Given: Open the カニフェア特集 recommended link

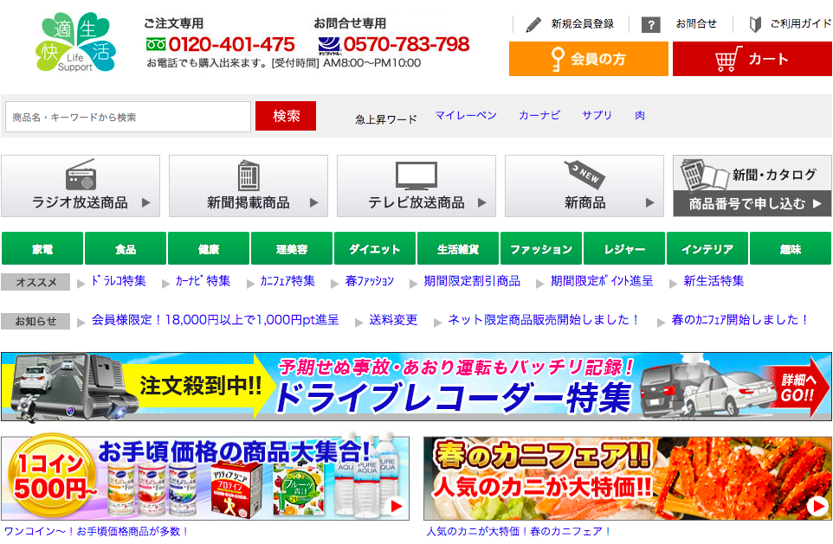Looking at the screenshot, I should click(287, 281).
